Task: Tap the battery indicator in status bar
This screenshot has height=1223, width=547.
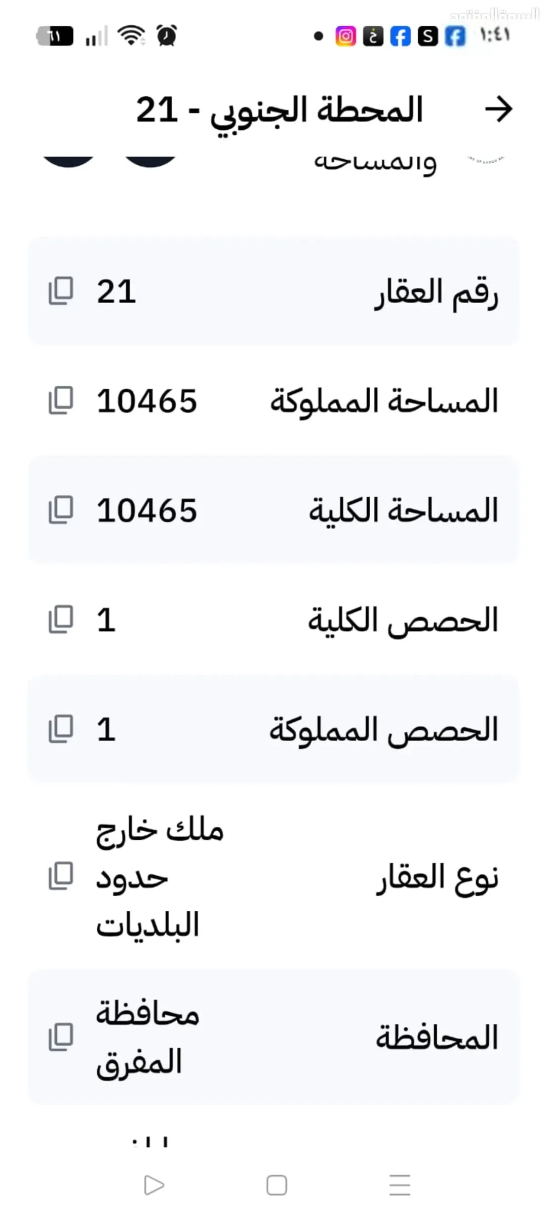Action: 55,36
